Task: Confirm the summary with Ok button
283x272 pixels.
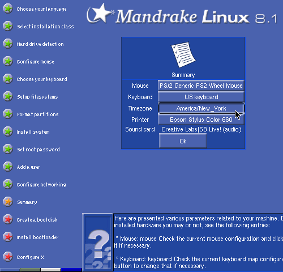Action: click(183, 141)
